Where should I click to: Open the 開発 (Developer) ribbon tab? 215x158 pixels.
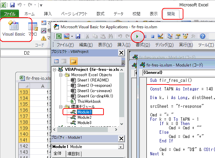click(171, 14)
